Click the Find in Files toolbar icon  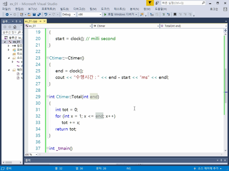[x=142, y=15]
